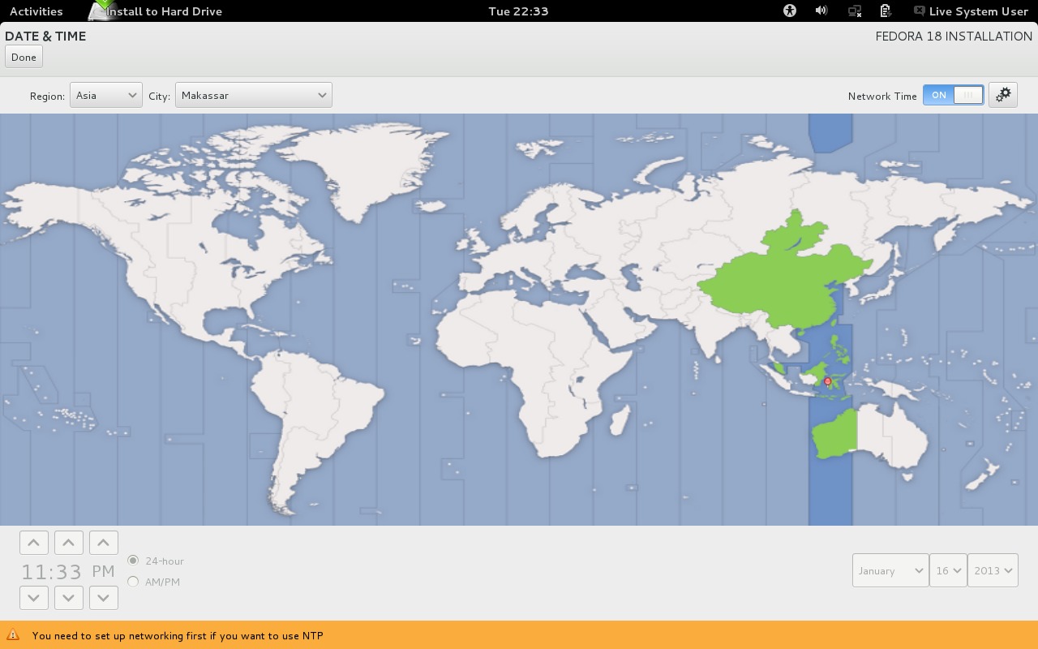Click the DATE & TIME heading
The height and width of the screenshot is (649, 1038).
pos(45,36)
